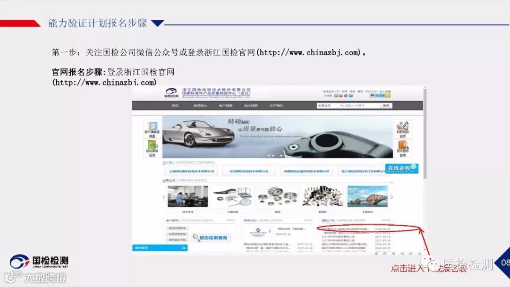Open the bearings thumbnail
Image resolution: width=510 pixels, height=287 pixels.
click(x=277, y=197)
